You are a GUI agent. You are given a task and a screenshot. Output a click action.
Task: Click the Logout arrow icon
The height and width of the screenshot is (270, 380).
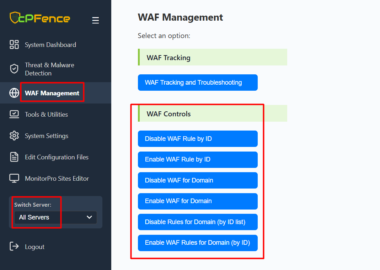pyautogui.click(x=14, y=247)
